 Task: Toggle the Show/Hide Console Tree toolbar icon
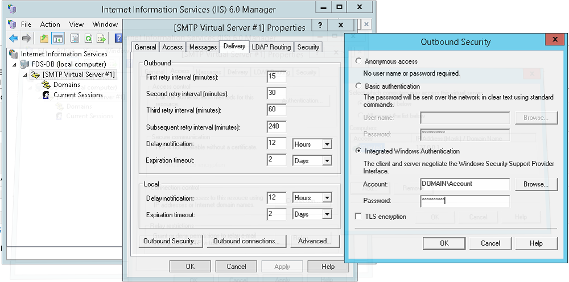click(57, 38)
